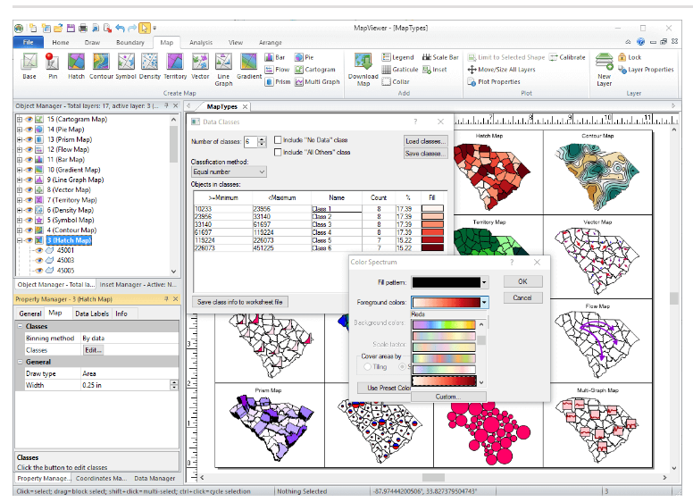Switch to Boundary ribbon tab
The height and width of the screenshot is (502, 693).
[130, 42]
